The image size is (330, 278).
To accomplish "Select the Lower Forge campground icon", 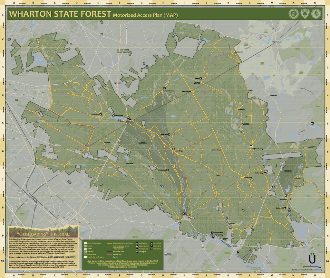I will coord(169,134).
